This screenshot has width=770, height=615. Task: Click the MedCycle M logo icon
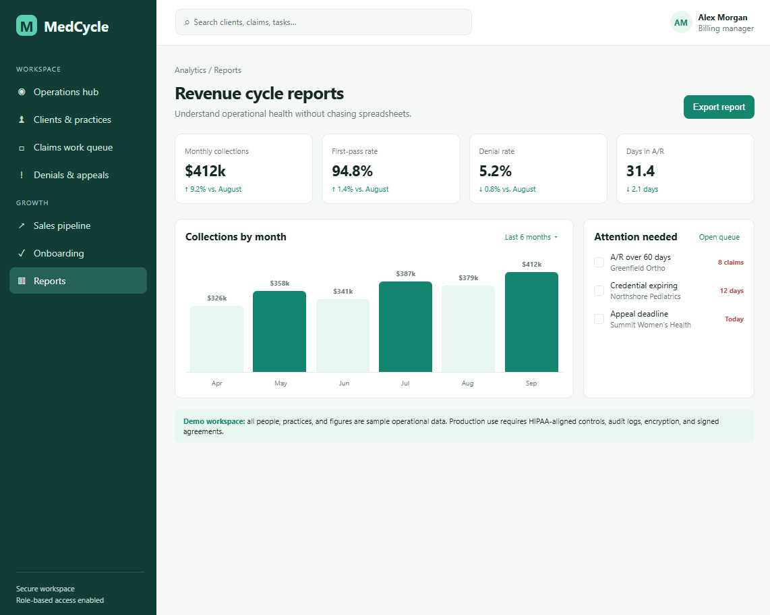(x=26, y=26)
